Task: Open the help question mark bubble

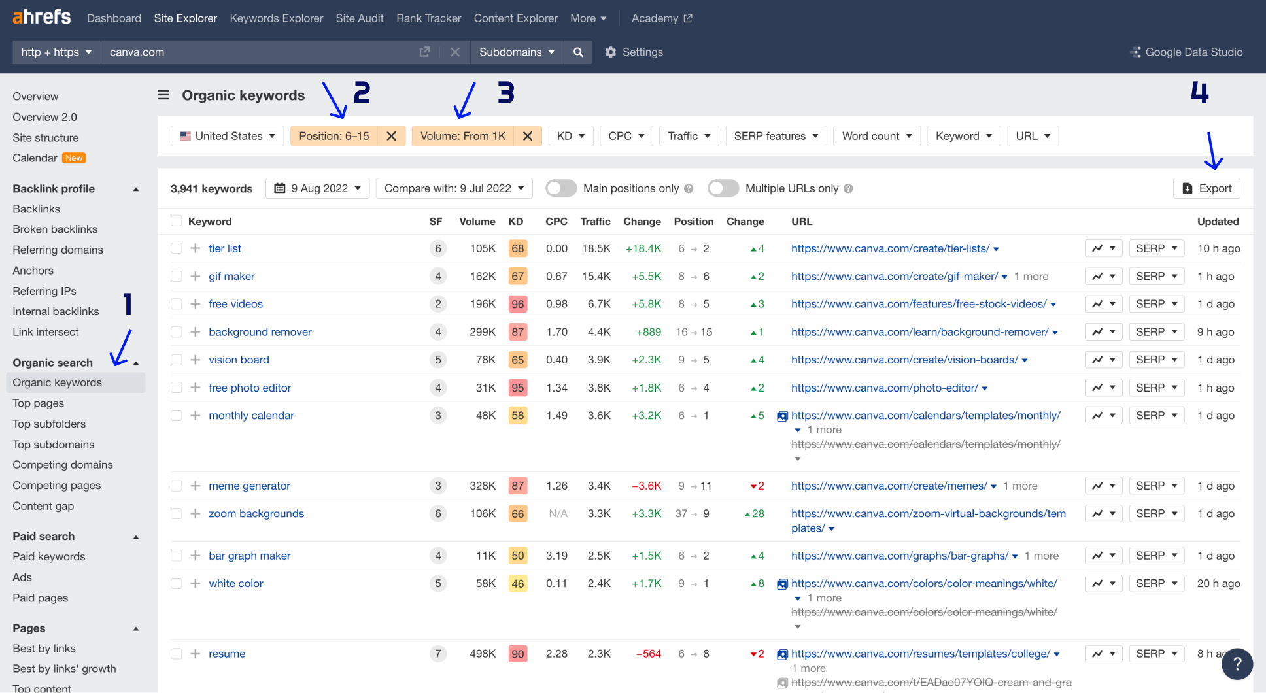Action: [1237, 664]
